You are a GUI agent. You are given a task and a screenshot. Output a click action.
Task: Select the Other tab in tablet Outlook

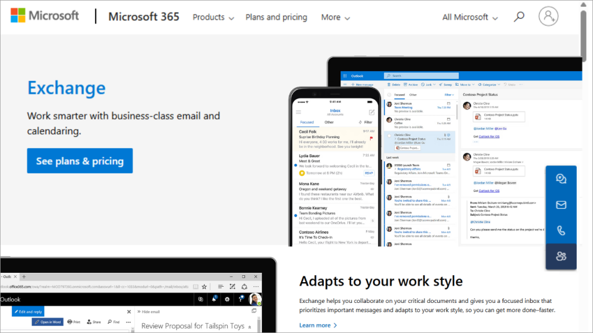click(x=413, y=95)
